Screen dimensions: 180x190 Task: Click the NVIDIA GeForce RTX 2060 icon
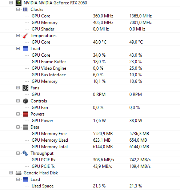[19, 3]
